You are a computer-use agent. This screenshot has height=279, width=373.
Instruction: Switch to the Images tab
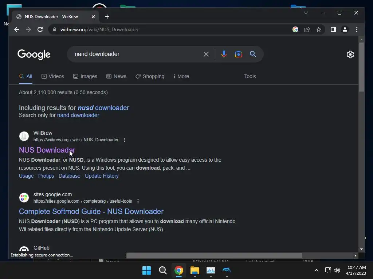[85, 76]
